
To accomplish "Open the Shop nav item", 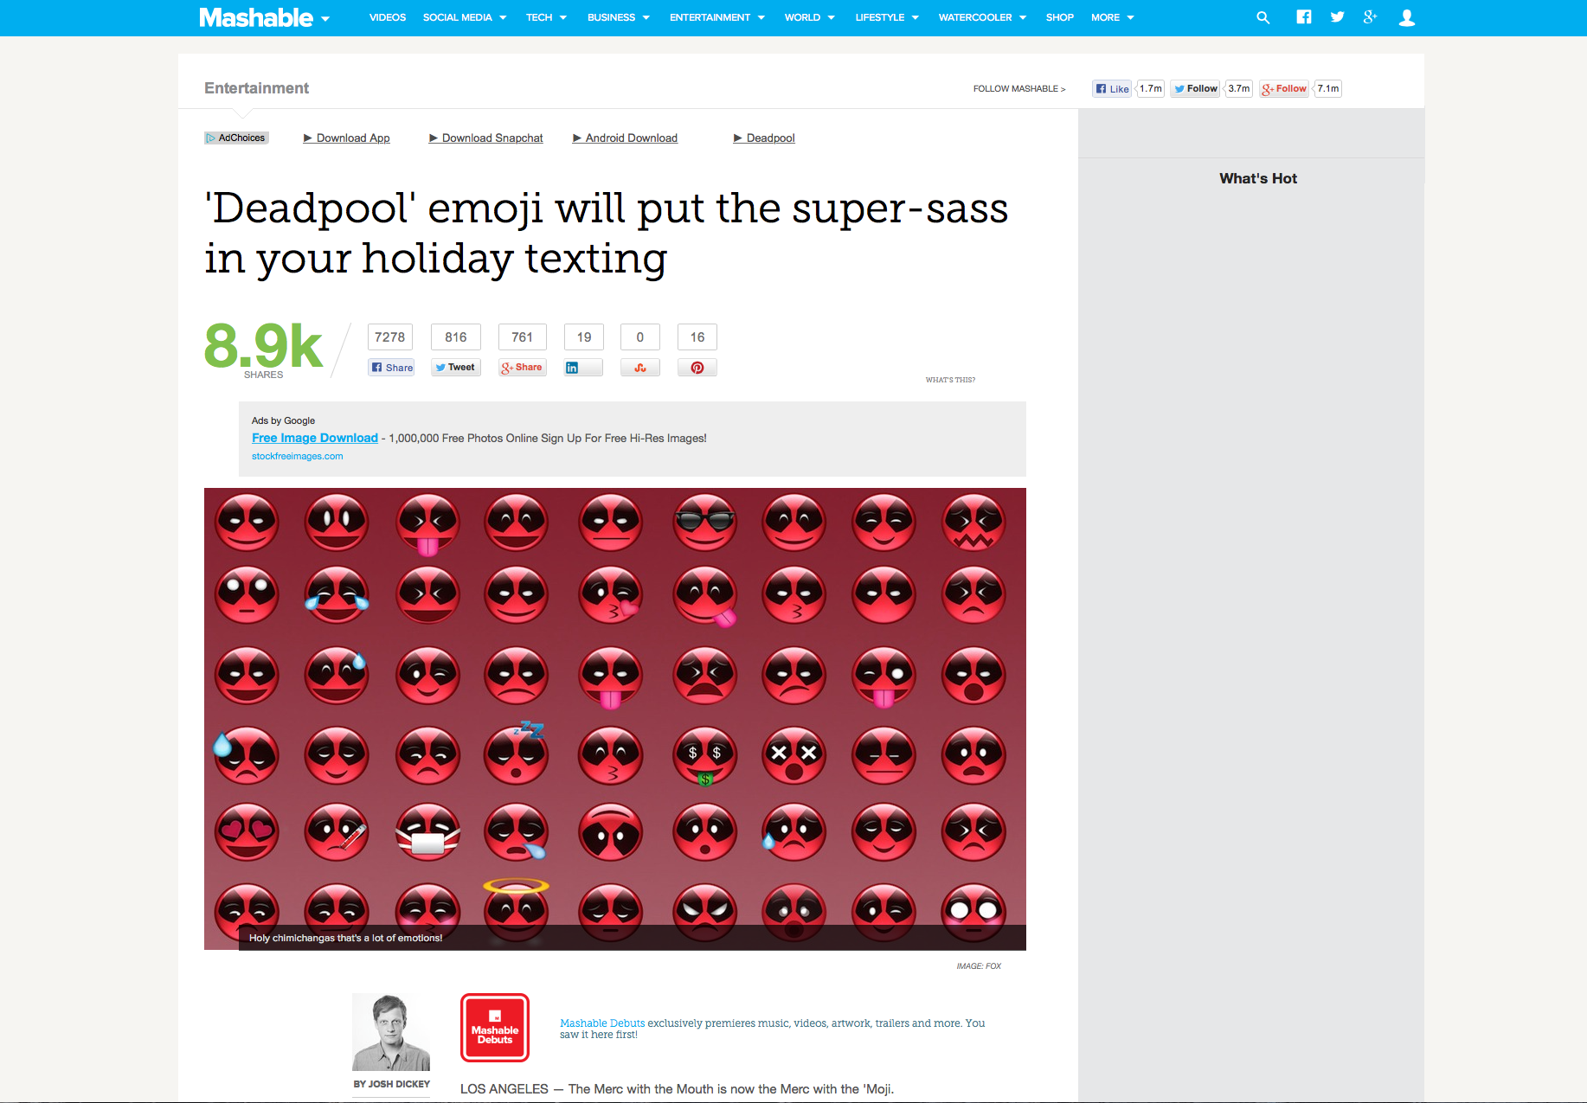I will point(1059,17).
